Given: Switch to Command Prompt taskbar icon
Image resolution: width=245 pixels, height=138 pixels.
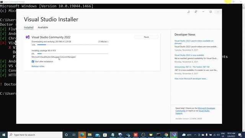Looking at the screenshot, I should [x=158, y=135].
